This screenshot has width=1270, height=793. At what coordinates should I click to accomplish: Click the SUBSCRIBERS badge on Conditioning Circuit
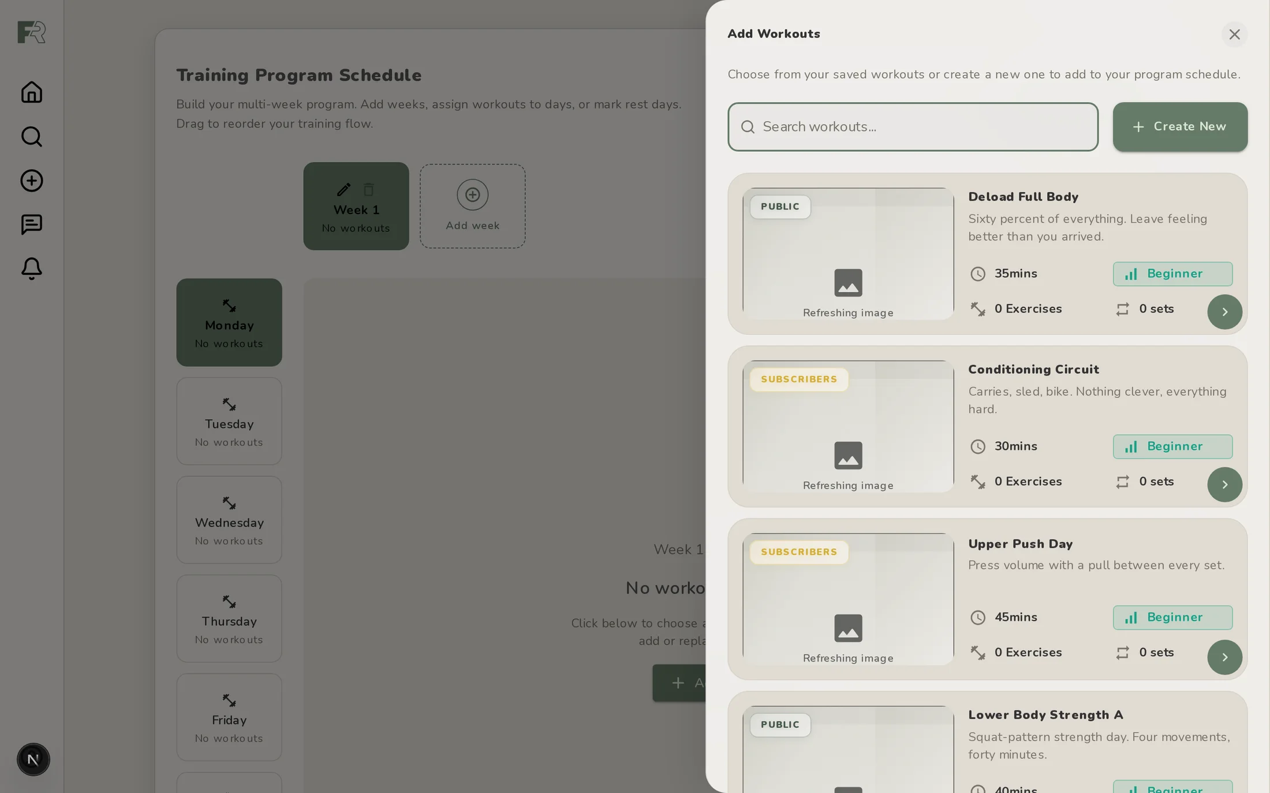[x=799, y=379]
